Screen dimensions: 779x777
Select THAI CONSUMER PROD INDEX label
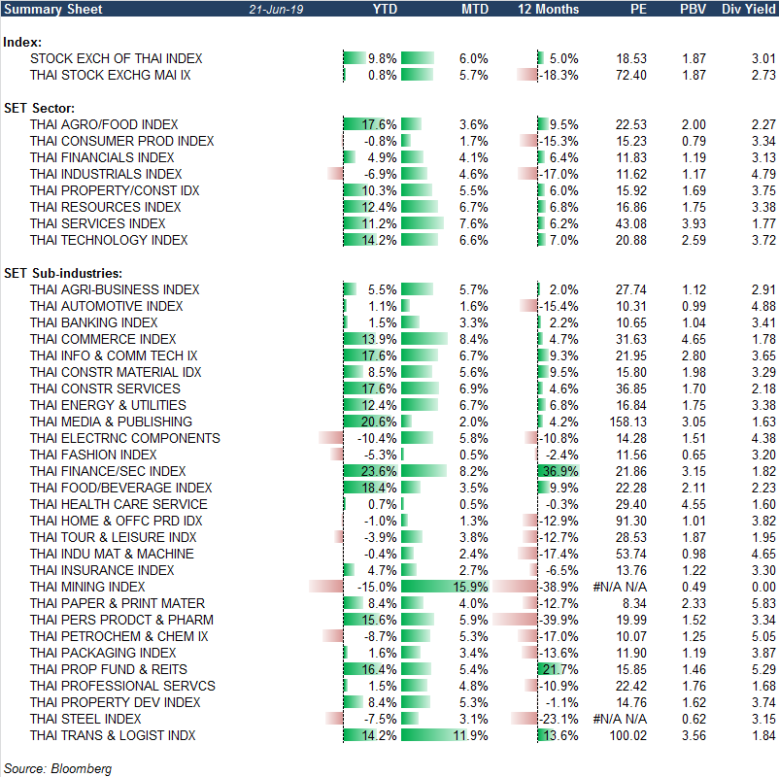pos(121,141)
